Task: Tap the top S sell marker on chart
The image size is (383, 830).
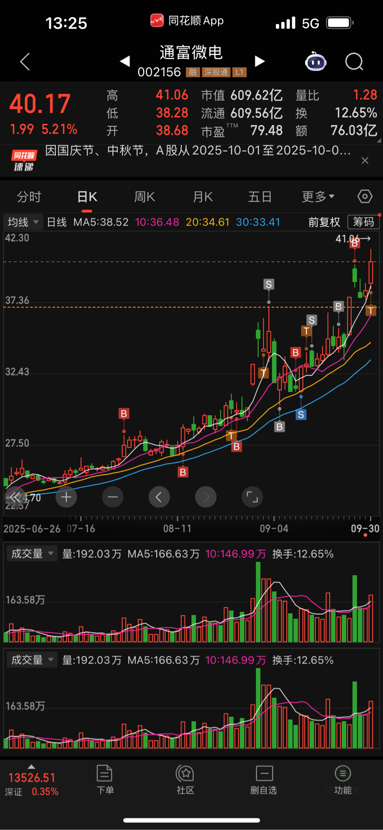Action: 269,285
